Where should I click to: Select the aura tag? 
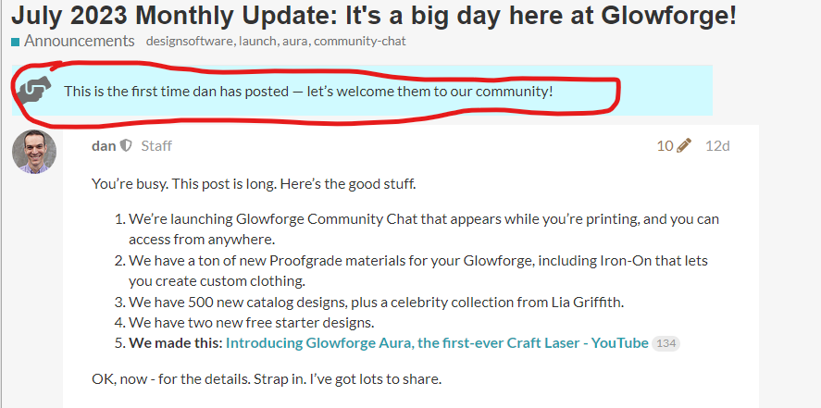296,41
